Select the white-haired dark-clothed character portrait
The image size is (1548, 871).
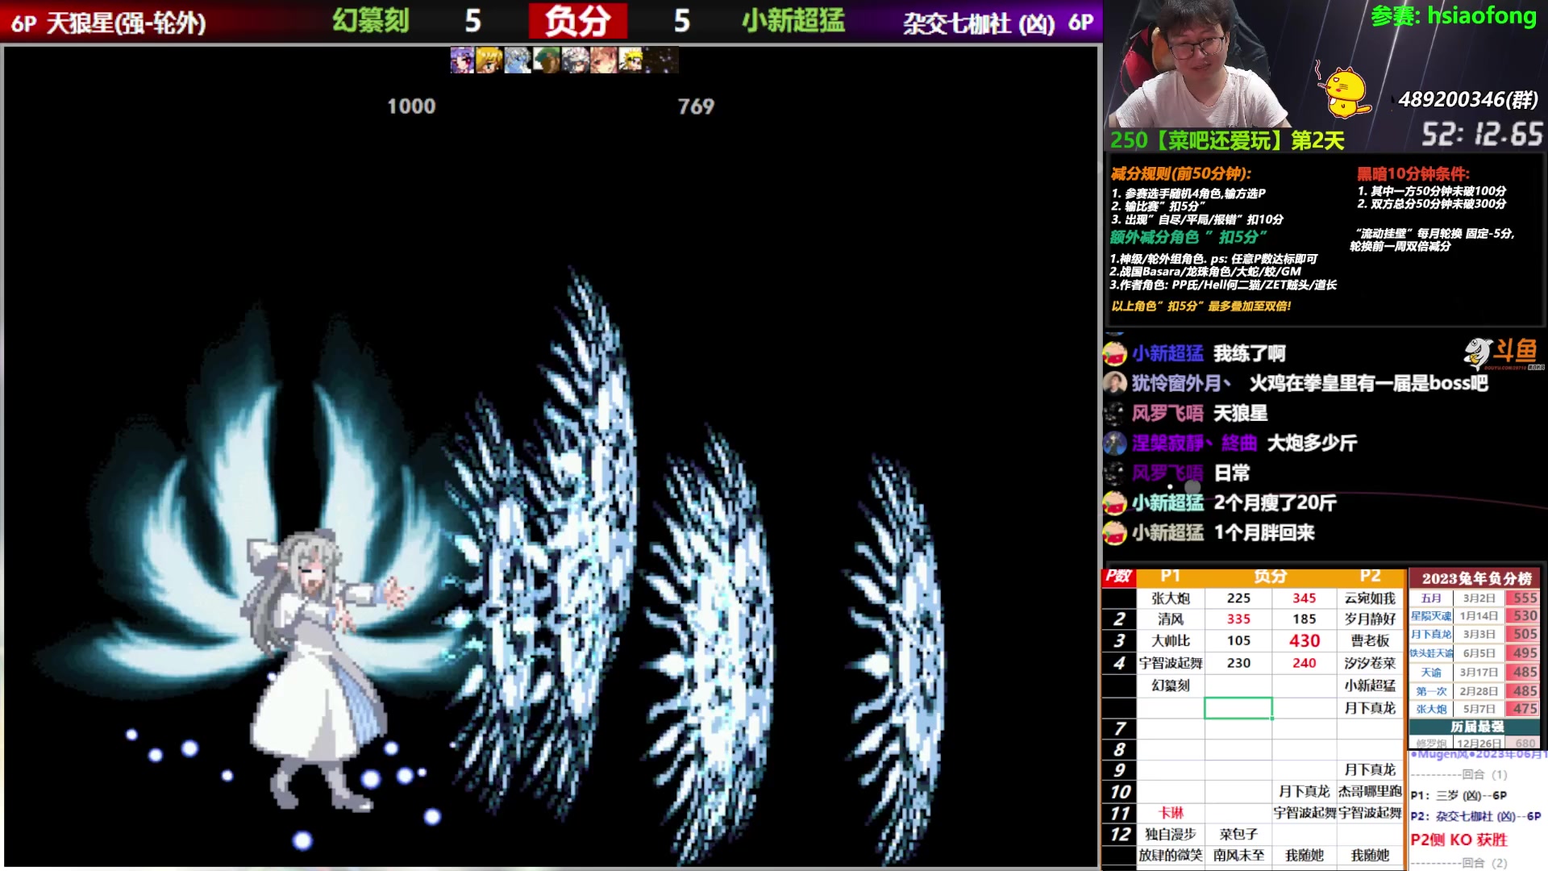575,60
